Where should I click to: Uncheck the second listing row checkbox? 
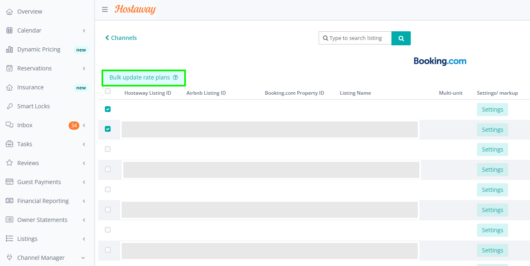[x=108, y=129]
